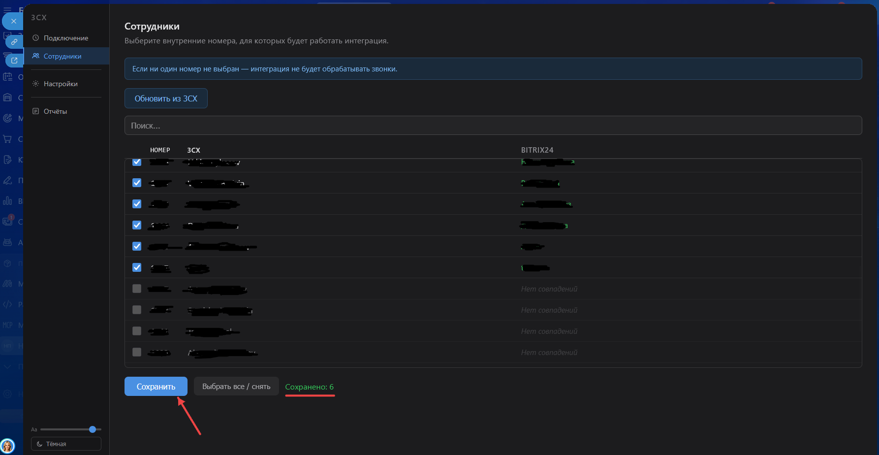The width and height of the screenshot is (879, 455).
Task: Expand the chevron-down item in left sidebar
Action: pos(7,366)
